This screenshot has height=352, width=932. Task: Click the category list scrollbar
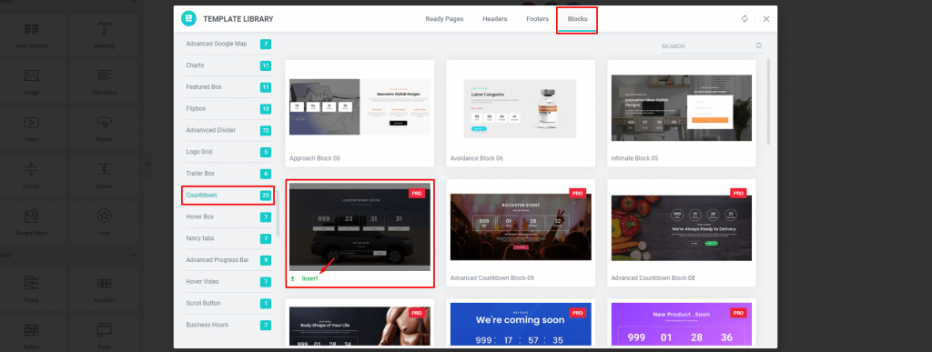tap(278, 213)
